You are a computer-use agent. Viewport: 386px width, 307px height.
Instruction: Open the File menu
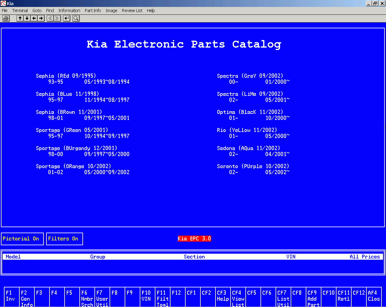(x=5, y=11)
